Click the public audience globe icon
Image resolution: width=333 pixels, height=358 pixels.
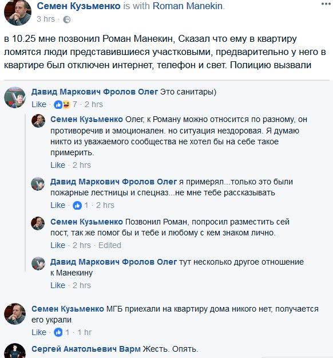67,19
